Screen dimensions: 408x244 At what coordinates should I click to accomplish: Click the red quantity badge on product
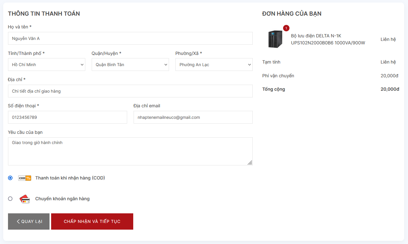286,28
